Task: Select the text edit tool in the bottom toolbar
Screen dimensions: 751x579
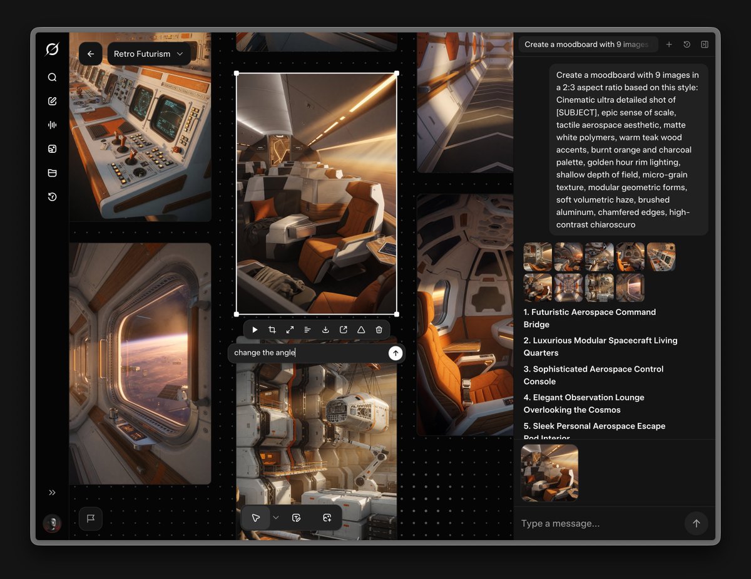Action: 297,518
